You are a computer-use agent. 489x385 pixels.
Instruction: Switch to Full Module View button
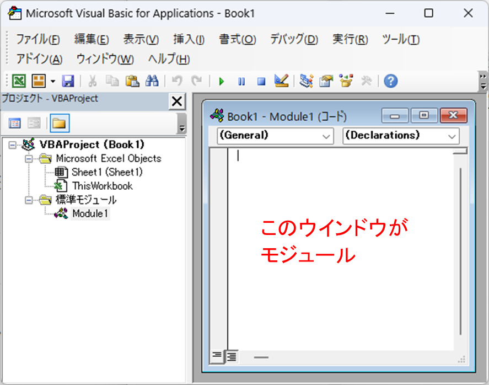(x=232, y=356)
